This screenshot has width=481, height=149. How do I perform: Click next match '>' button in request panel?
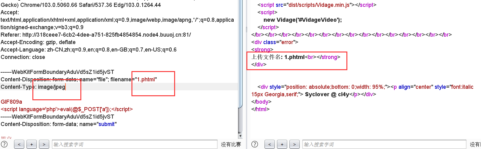tap(44, 144)
